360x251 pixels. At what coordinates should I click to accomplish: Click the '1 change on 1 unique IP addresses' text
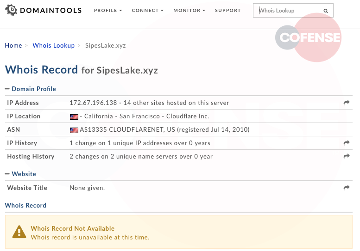140,143
